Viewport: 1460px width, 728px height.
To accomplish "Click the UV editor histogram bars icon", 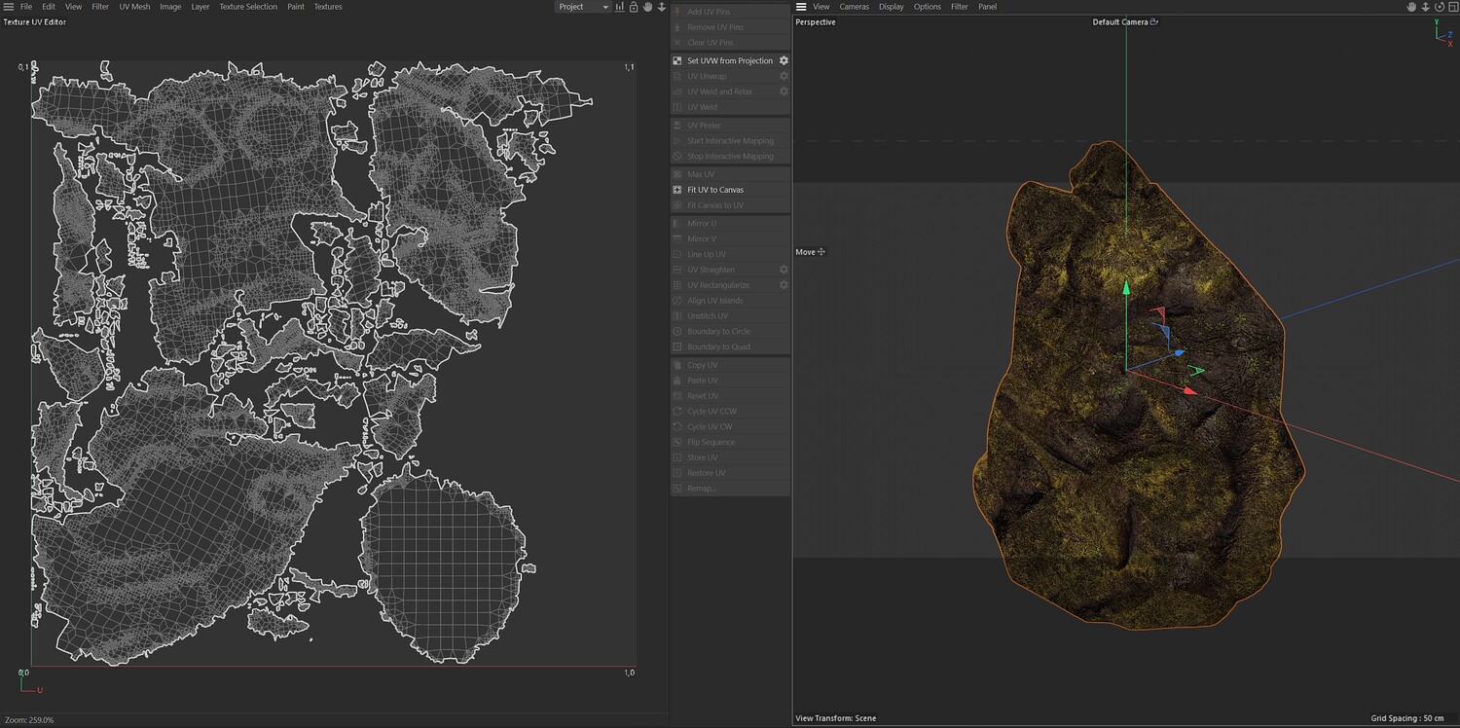I will 620,7.
